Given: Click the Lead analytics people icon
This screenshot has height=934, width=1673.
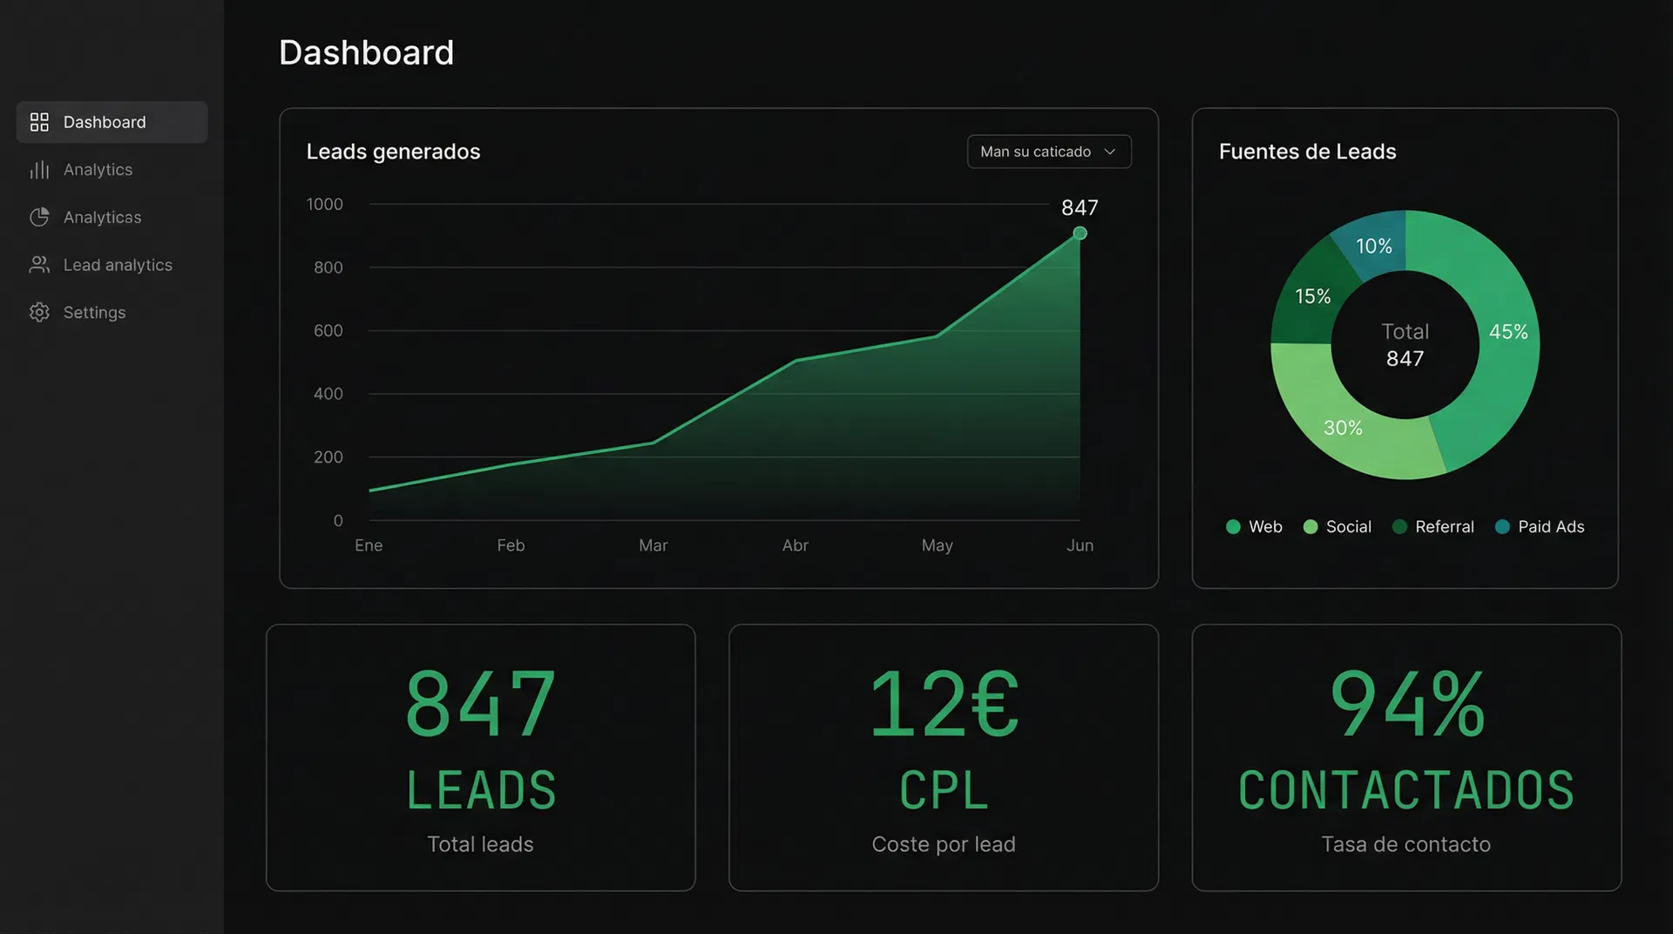Looking at the screenshot, I should click(39, 265).
